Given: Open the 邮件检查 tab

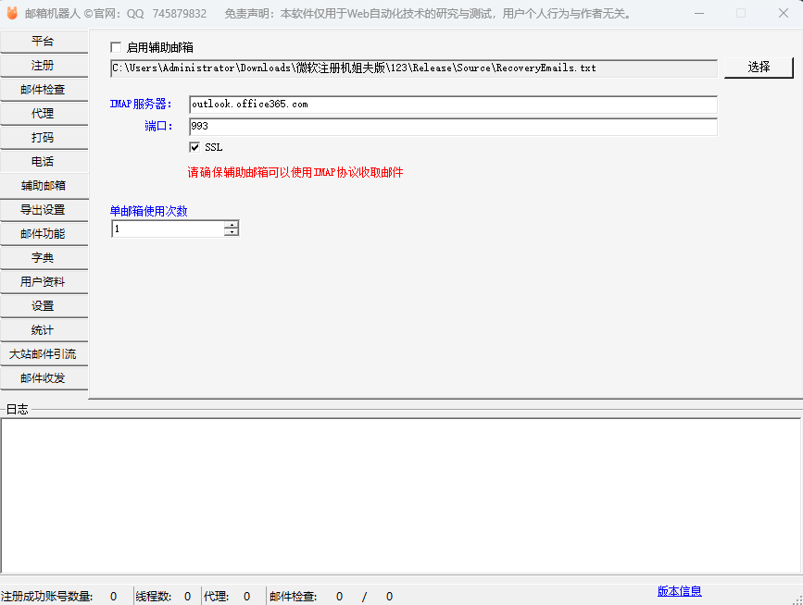Looking at the screenshot, I should [44, 90].
